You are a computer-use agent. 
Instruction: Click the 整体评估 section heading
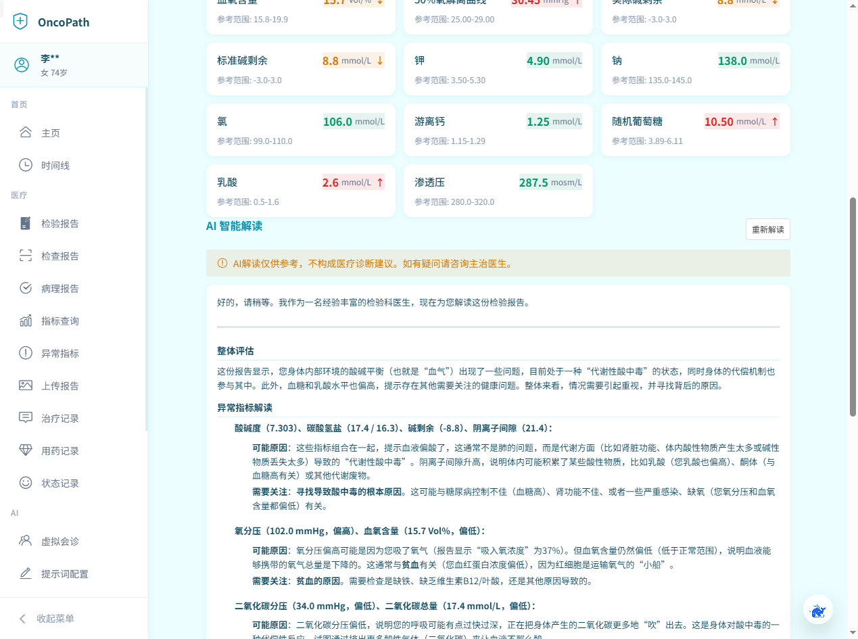click(235, 351)
